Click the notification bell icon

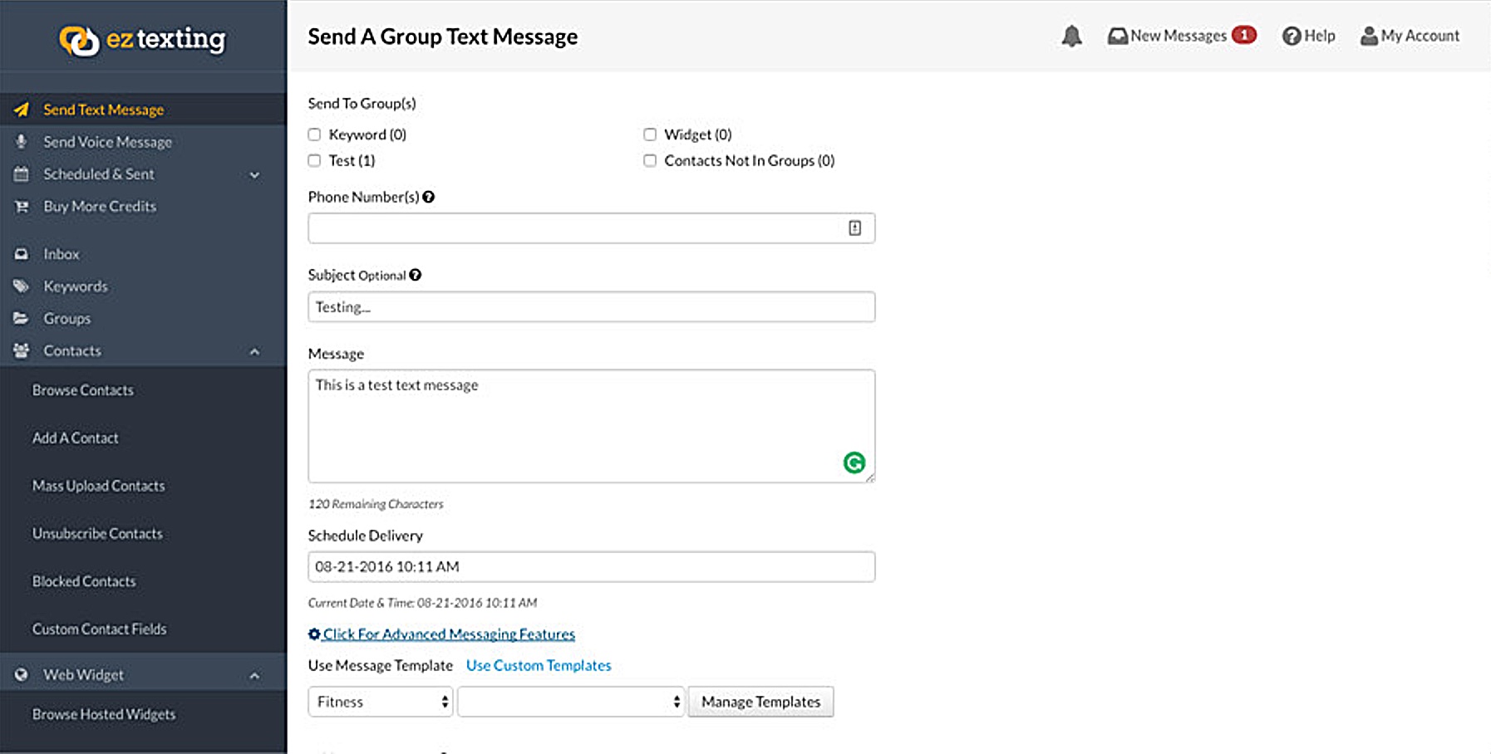(1071, 37)
